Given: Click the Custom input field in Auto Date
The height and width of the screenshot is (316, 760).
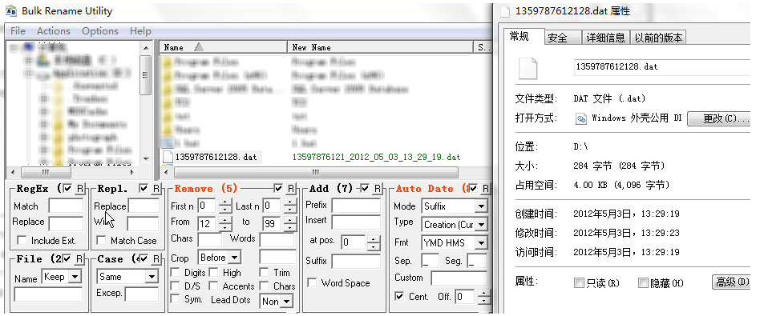Looking at the screenshot, I should [459, 278].
